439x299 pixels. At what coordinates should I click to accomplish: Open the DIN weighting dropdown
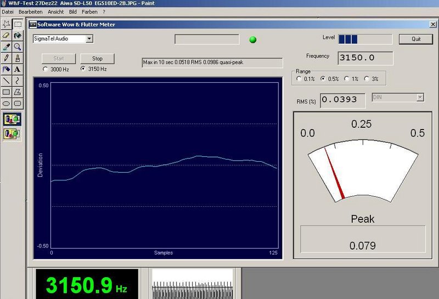(420, 97)
